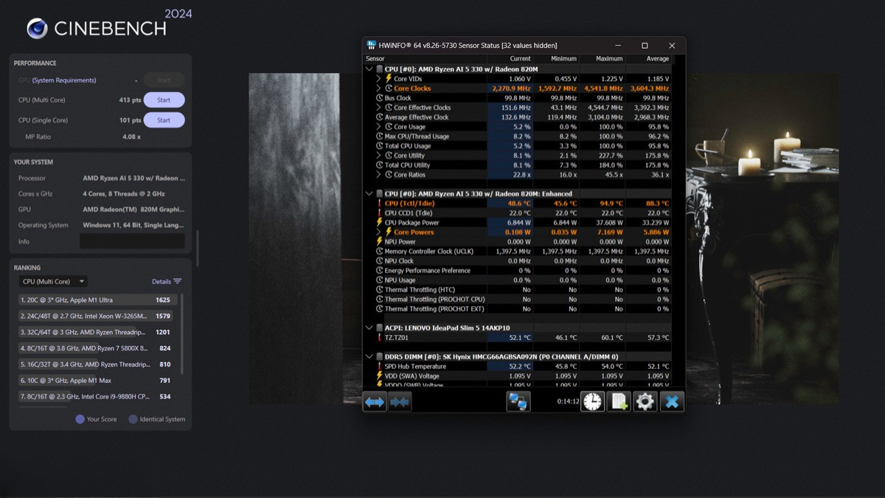Viewport: 885px width, 498px height.
Task: Click the Current column header
Action: click(520, 59)
